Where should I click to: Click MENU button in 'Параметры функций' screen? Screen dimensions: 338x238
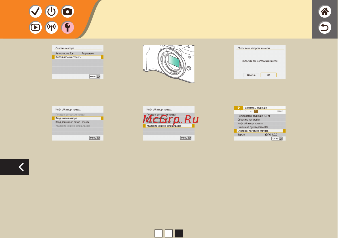point(277,139)
